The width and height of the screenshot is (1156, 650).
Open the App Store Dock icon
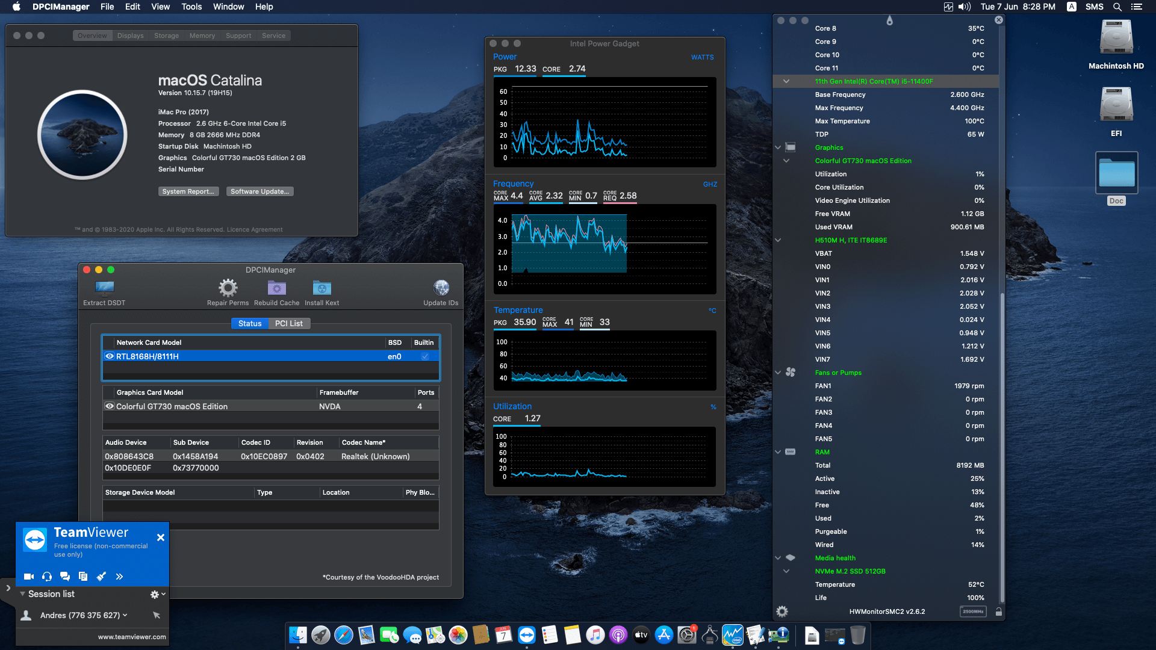point(664,635)
